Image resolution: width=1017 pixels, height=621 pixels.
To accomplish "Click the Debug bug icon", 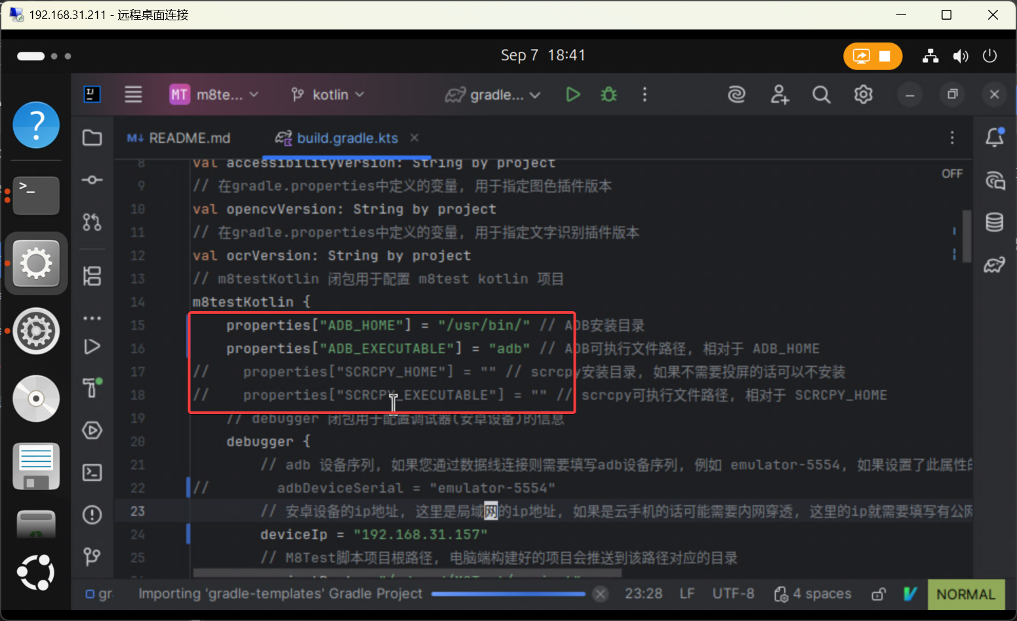I will [x=608, y=95].
